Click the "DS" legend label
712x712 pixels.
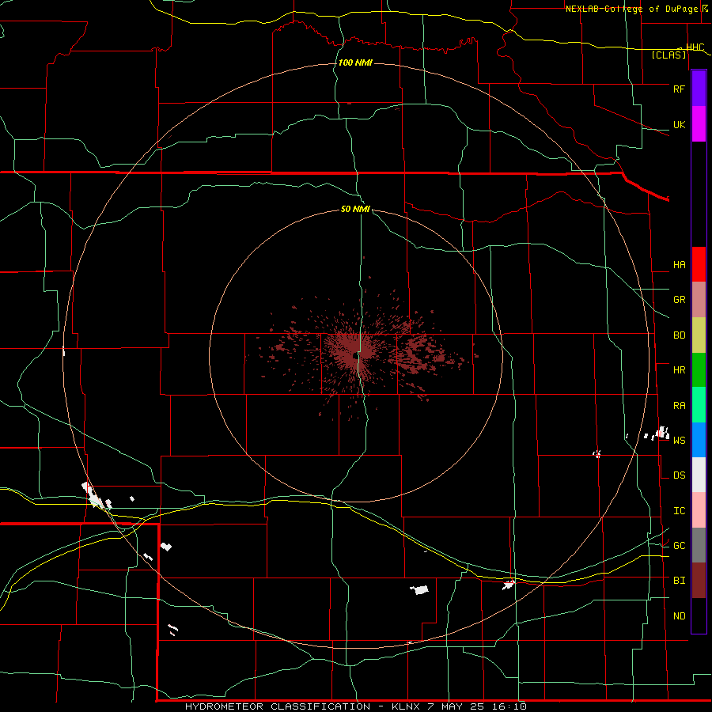point(679,475)
